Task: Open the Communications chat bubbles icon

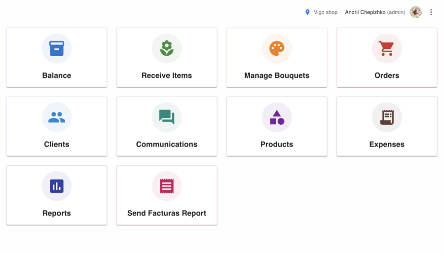Action: 167,117
